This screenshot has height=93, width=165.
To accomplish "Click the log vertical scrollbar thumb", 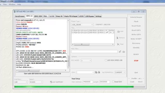I will [68, 61].
